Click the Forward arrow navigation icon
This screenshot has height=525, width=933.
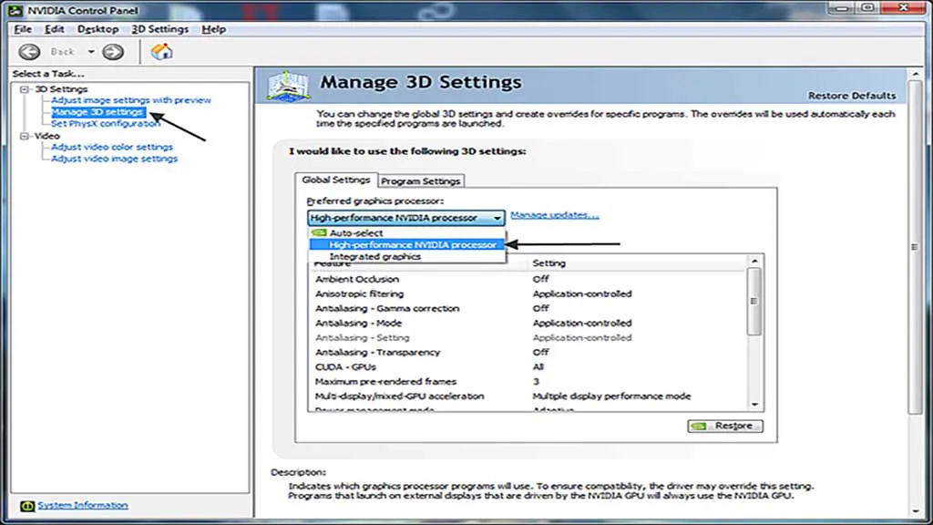112,52
